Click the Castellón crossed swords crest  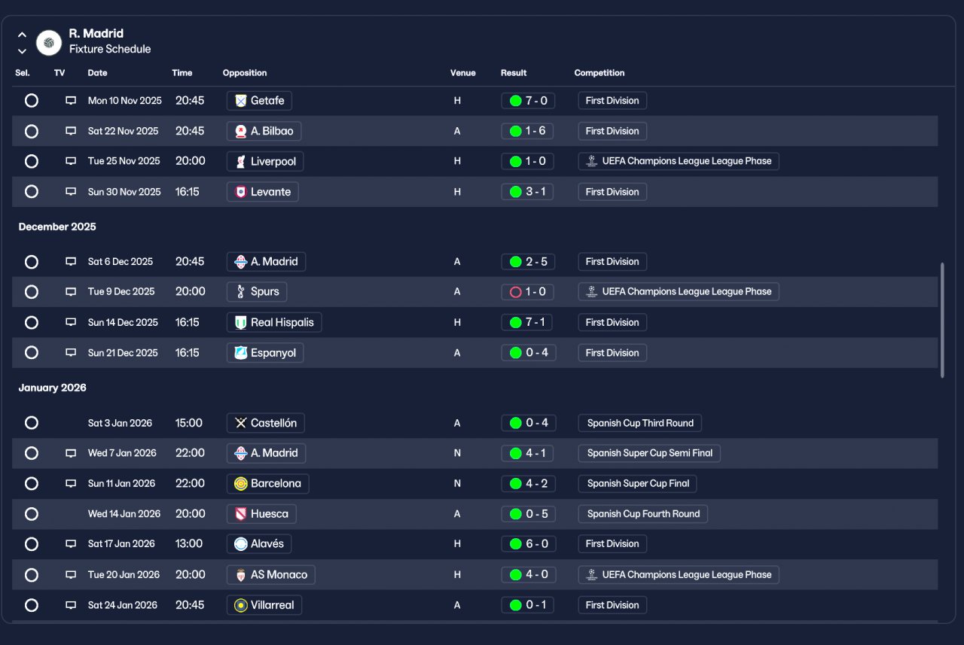tap(241, 423)
